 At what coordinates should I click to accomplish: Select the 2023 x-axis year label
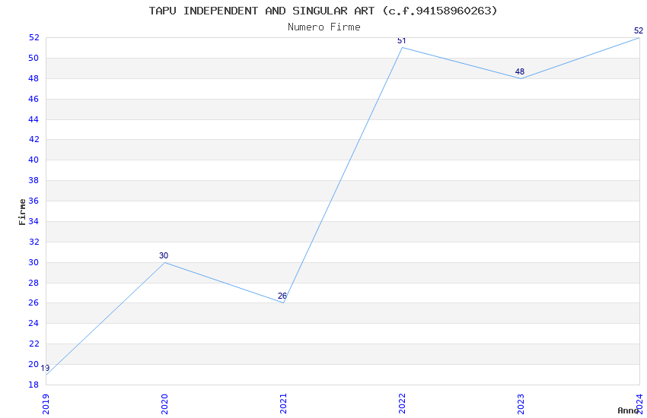[x=521, y=404]
